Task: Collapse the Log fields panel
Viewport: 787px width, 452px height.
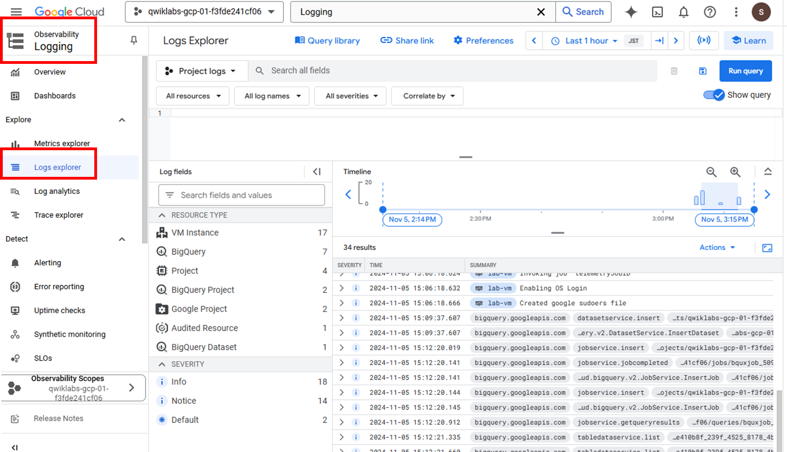Action: click(317, 171)
